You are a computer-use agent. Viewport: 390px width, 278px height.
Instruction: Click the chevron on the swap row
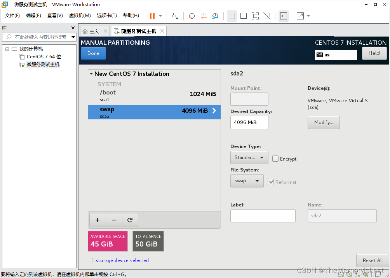pyautogui.click(x=214, y=111)
